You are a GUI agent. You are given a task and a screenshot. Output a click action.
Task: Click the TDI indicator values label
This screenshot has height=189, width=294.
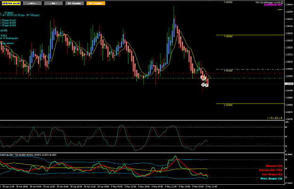(x=35, y=155)
